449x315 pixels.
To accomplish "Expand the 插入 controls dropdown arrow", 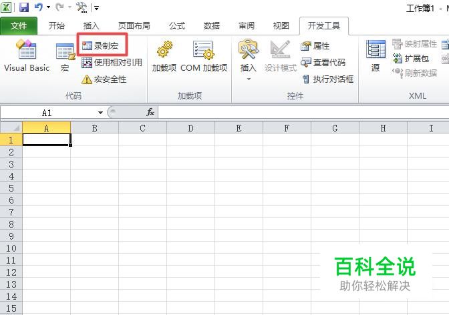I will pyautogui.click(x=249, y=79).
